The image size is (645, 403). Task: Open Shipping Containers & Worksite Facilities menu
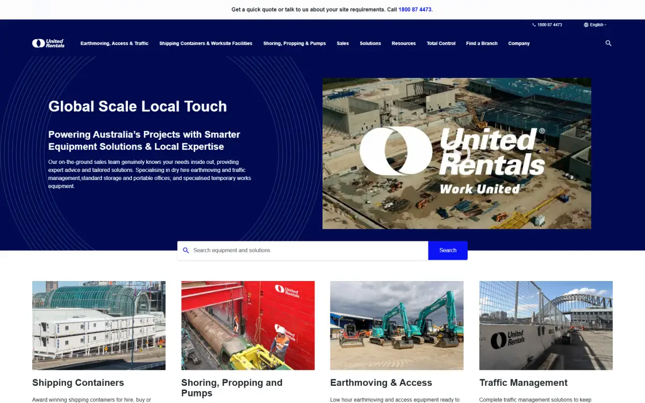[206, 44]
